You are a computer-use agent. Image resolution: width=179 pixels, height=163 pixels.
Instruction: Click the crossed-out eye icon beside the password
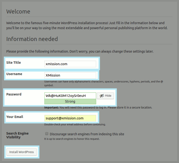coord(102,96)
